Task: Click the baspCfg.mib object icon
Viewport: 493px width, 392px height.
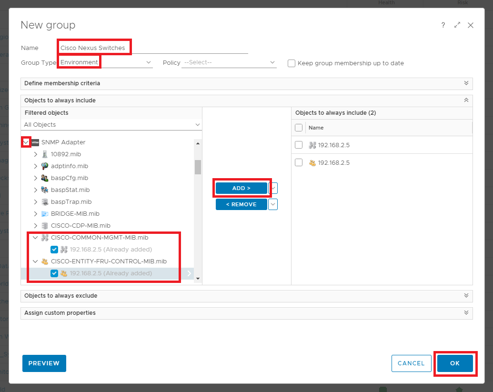Action: (45, 178)
